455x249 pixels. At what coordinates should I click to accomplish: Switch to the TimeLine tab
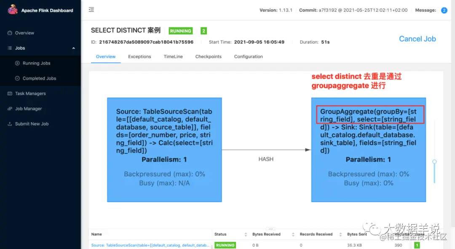173,56
